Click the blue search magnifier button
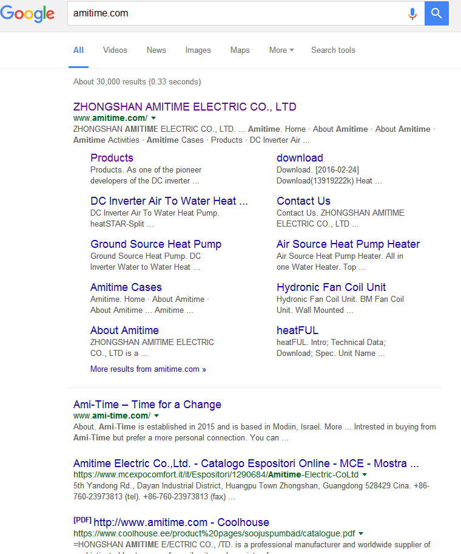Image resolution: width=461 pixels, height=554 pixels. (436, 13)
